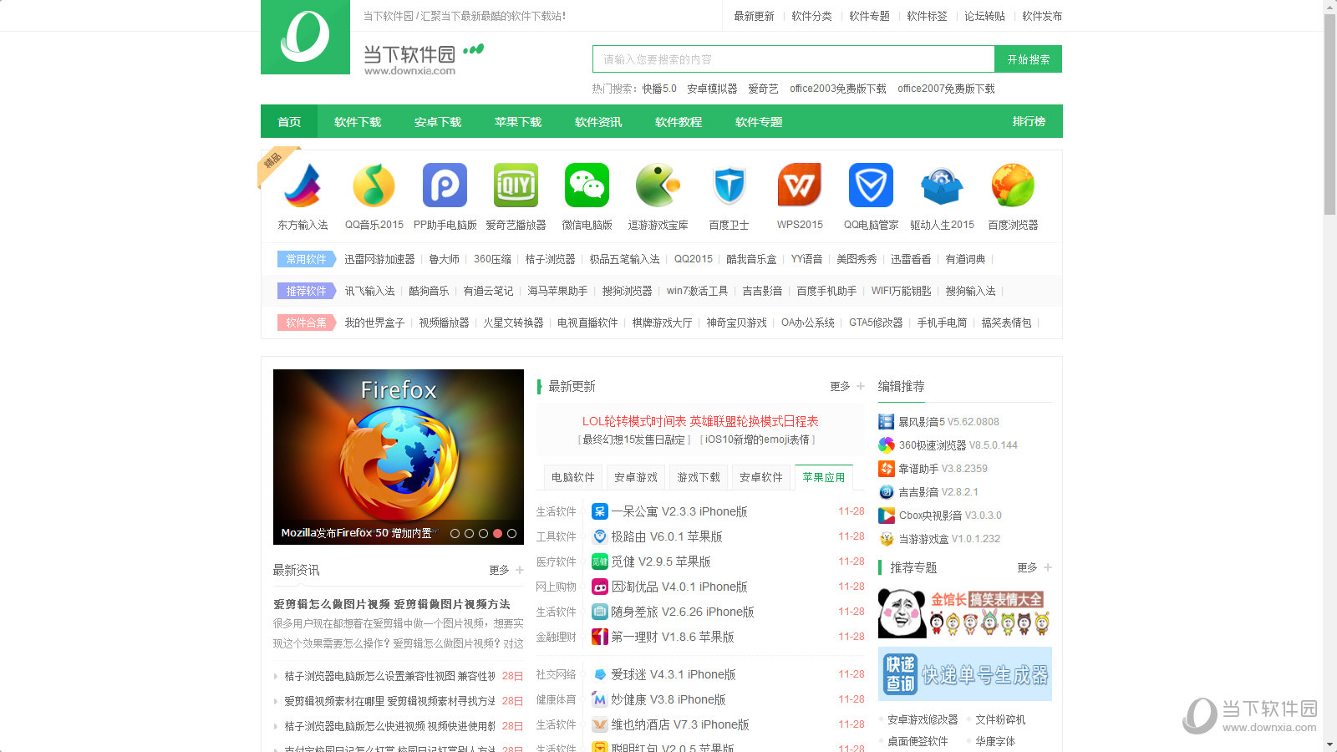Click the 暴风影音5 icon in 编辑推荐
Image resolution: width=1337 pixels, height=752 pixels.
click(885, 421)
